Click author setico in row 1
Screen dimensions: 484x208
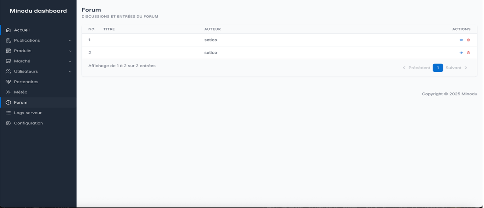point(211,40)
